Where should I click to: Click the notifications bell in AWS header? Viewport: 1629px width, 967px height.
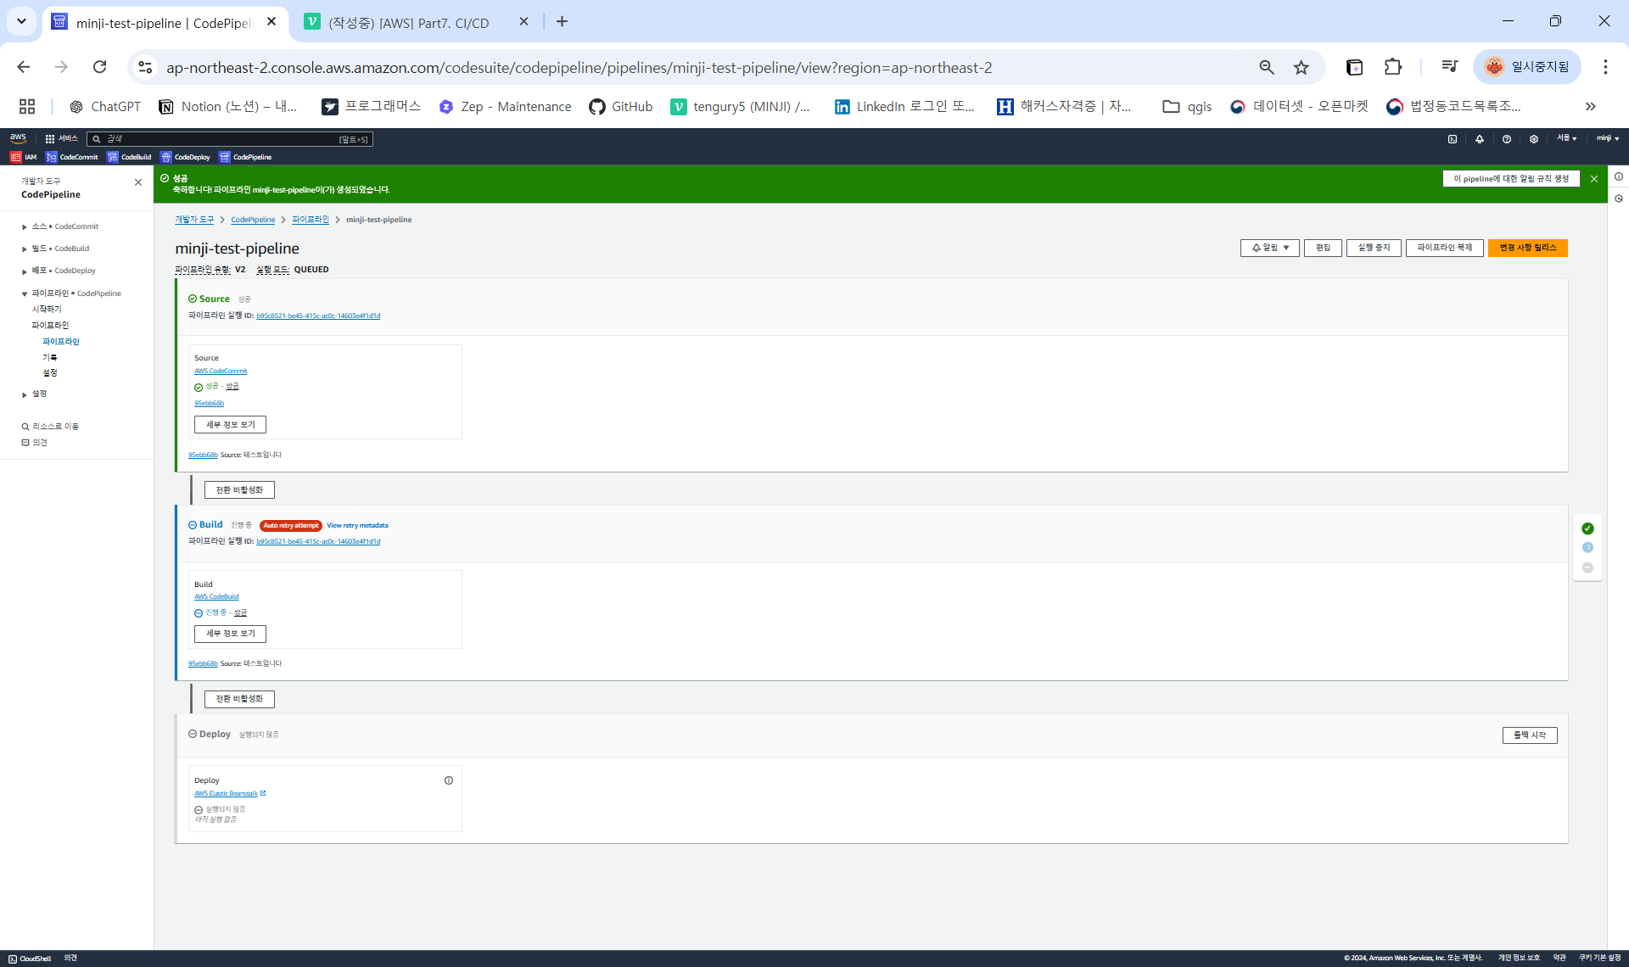pos(1480,139)
